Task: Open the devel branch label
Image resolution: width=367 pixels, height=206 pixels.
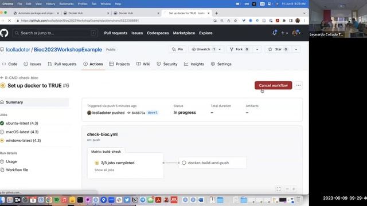Action: (x=153, y=113)
